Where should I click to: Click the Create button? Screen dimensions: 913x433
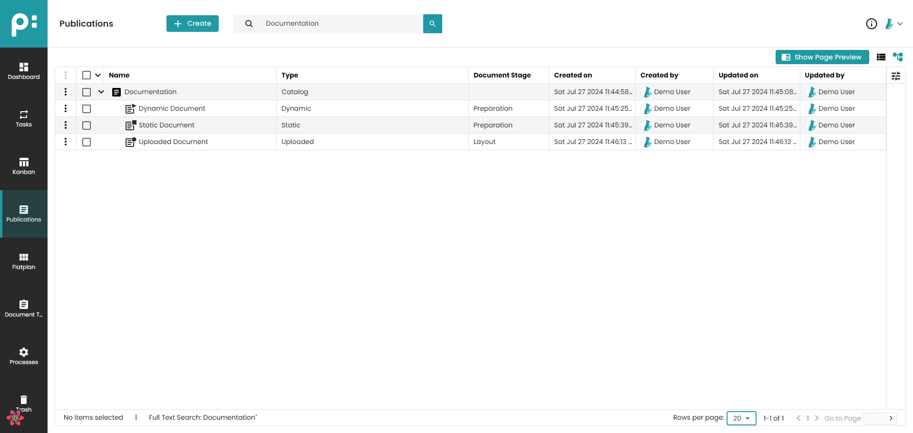(x=193, y=24)
